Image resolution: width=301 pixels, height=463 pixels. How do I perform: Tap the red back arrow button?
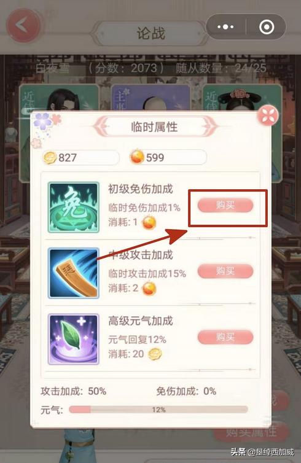(x=23, y=26)
